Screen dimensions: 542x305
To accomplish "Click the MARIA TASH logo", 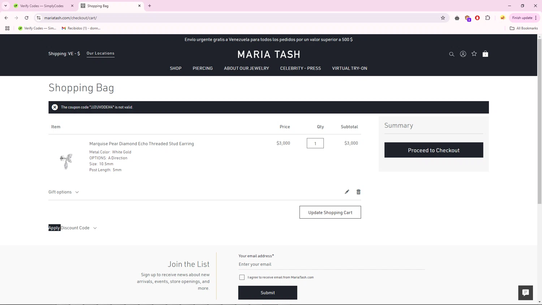I will (269, 54).
